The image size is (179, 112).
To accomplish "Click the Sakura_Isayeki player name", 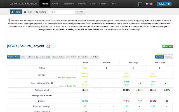I will (32, 46).
